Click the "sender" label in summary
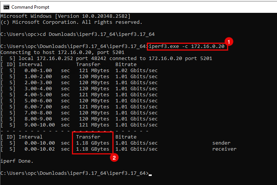Image resolution: width=277 pixels, height=185 pixels. [221, 143]
